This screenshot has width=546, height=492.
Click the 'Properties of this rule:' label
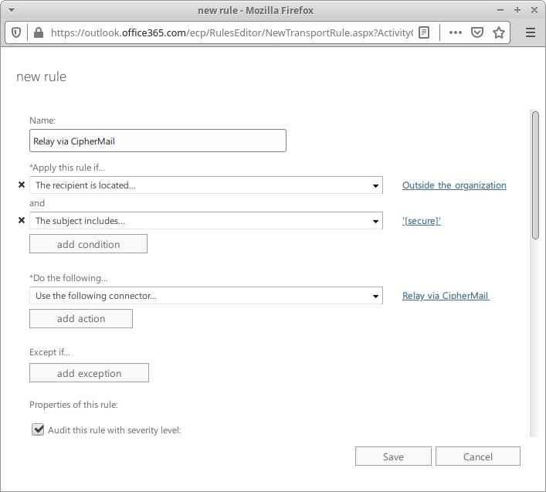point(74,405)
